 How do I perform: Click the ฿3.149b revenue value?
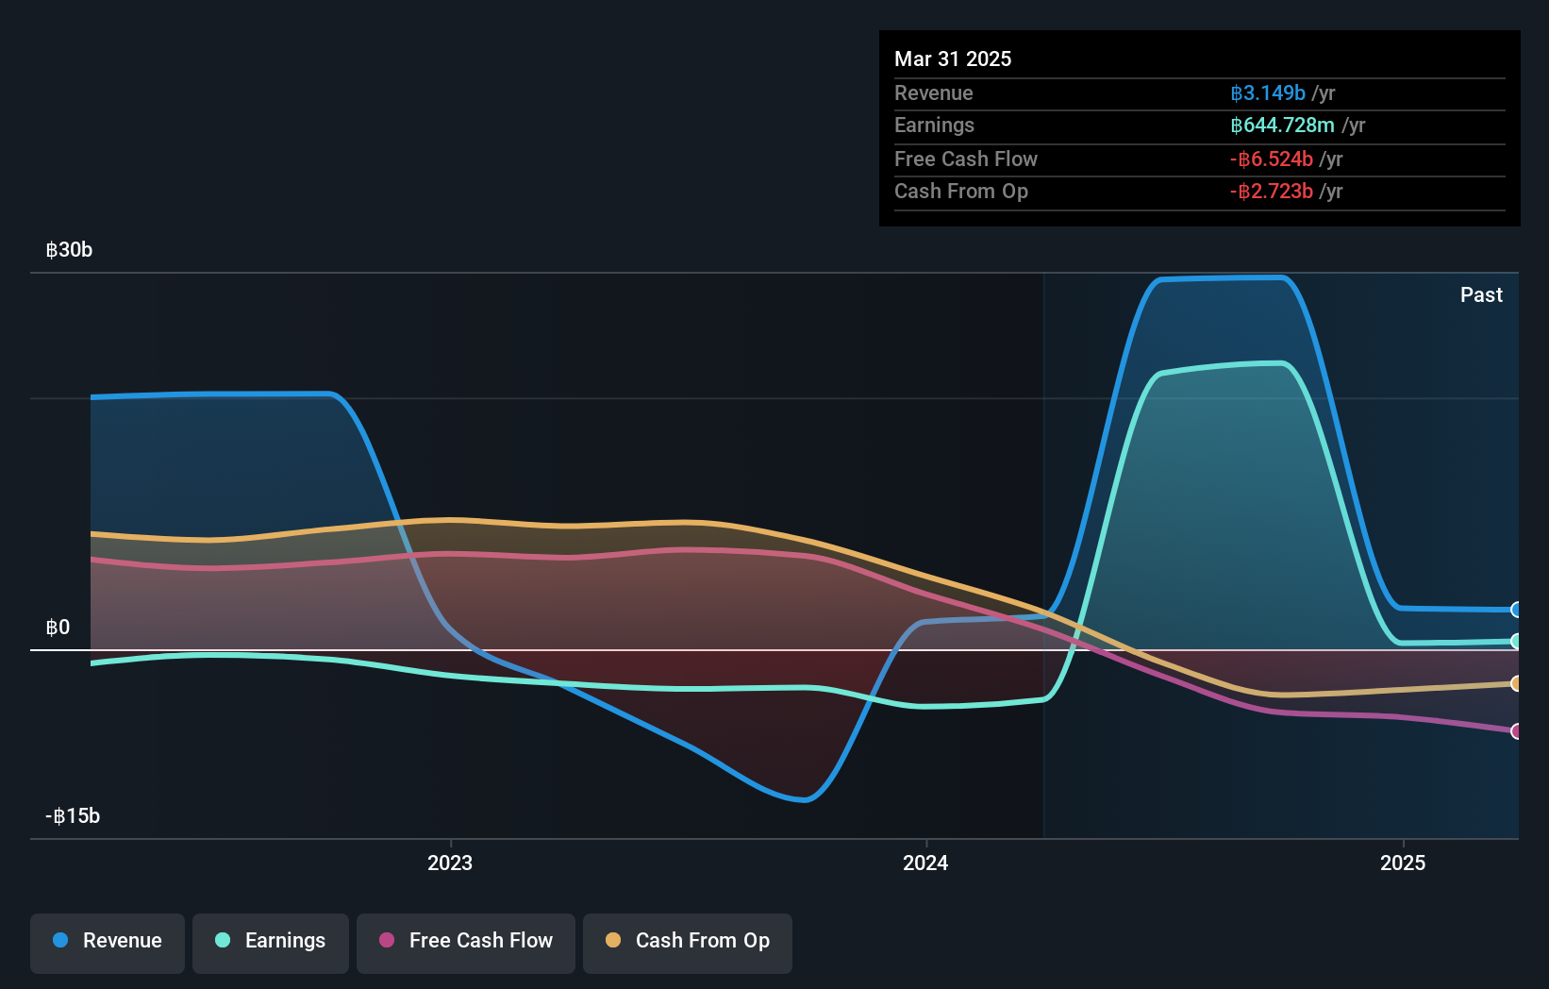pyautogui.click(x=1268, y=93)
